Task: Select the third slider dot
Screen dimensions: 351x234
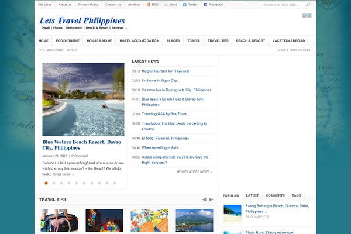Action: point(61,183)
